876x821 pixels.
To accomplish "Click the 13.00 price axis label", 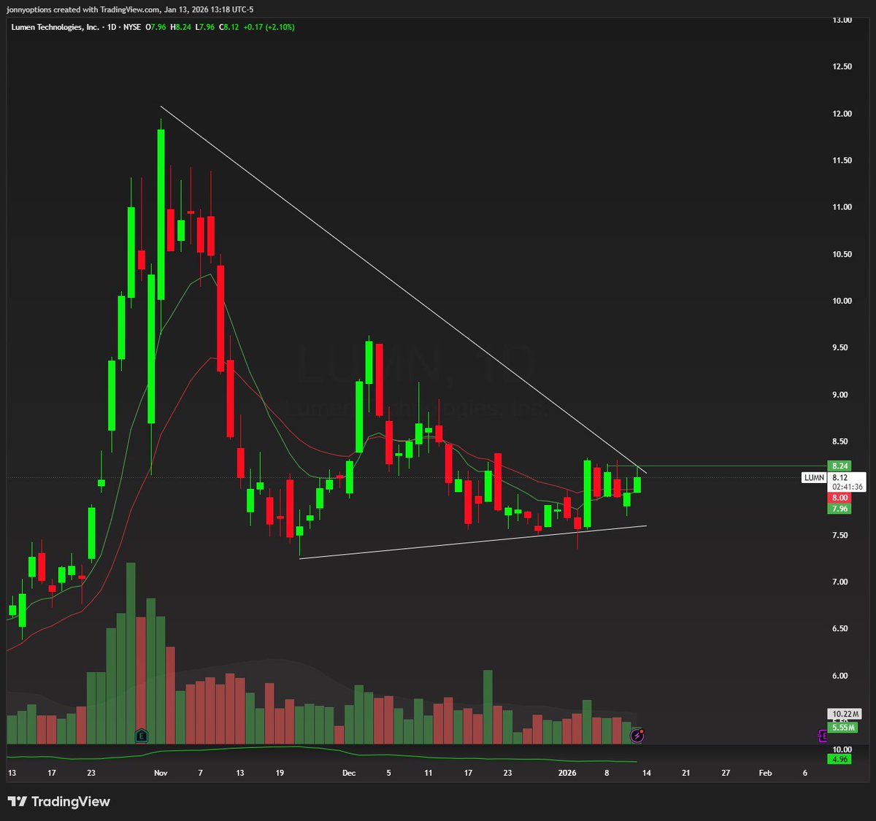I will tap(842, 20).
